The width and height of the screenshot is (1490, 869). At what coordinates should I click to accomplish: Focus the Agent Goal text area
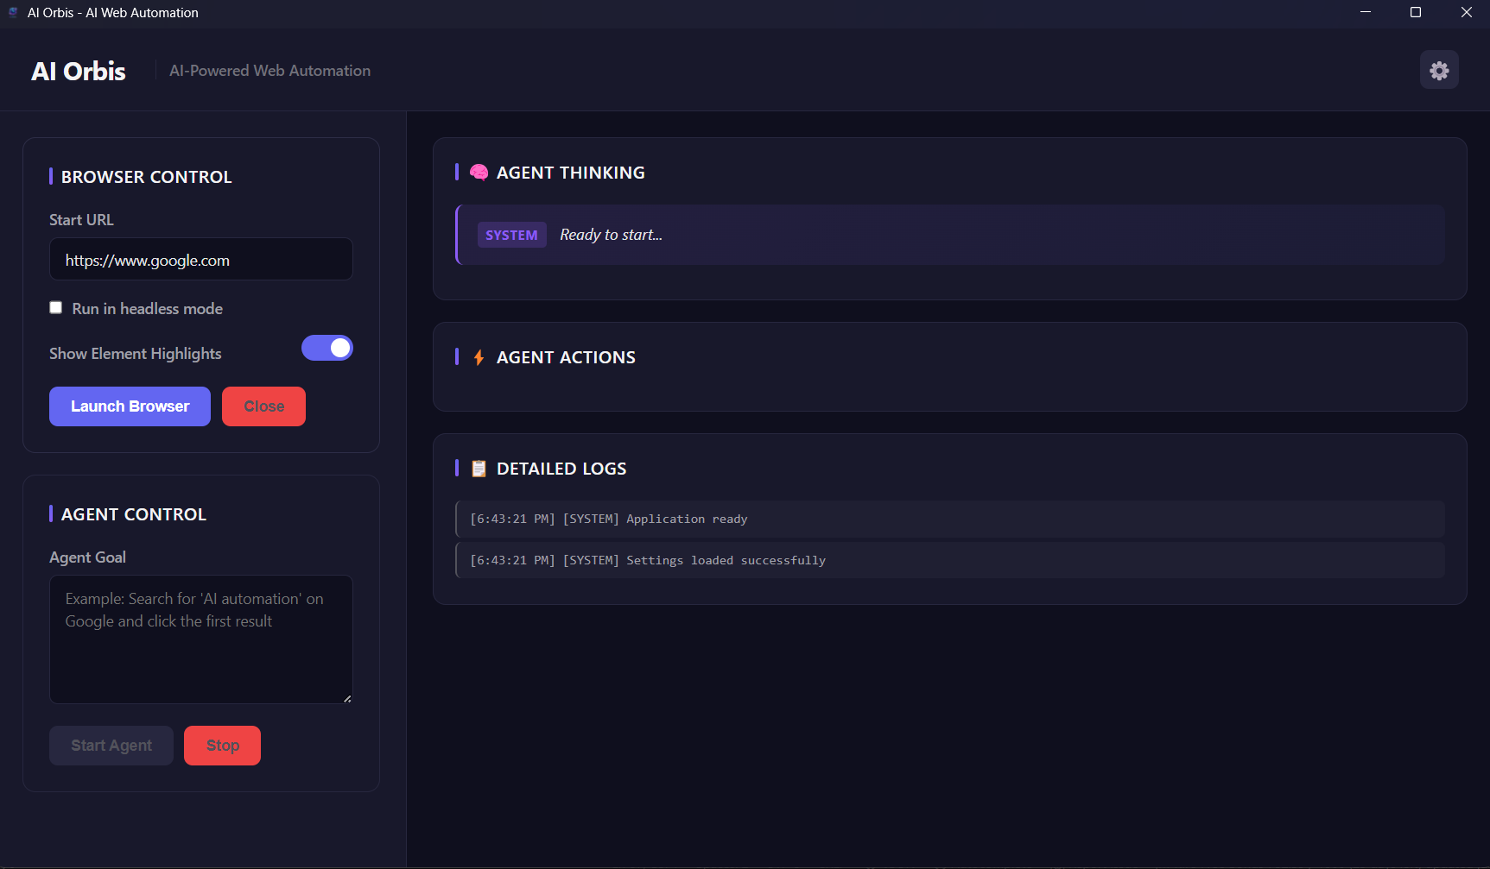point(200,639)
